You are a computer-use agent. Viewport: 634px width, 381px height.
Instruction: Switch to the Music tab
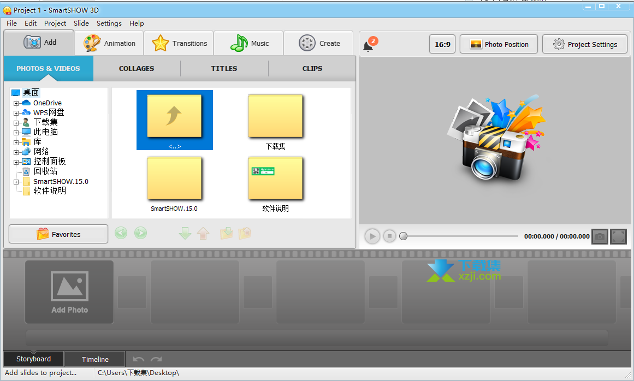pos(249,43)
